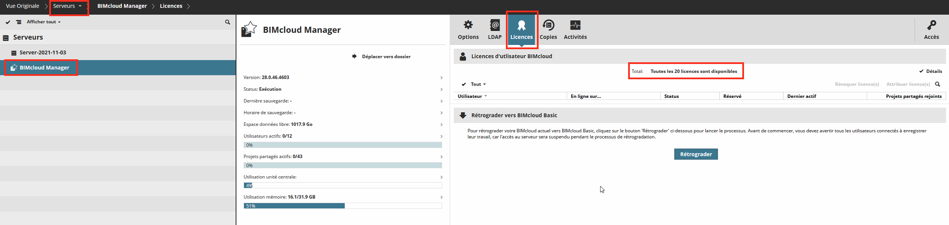Screen dimensions: 949x225
Task: Toggle the select-all checkmark in left panel
Action: (8, 22)
